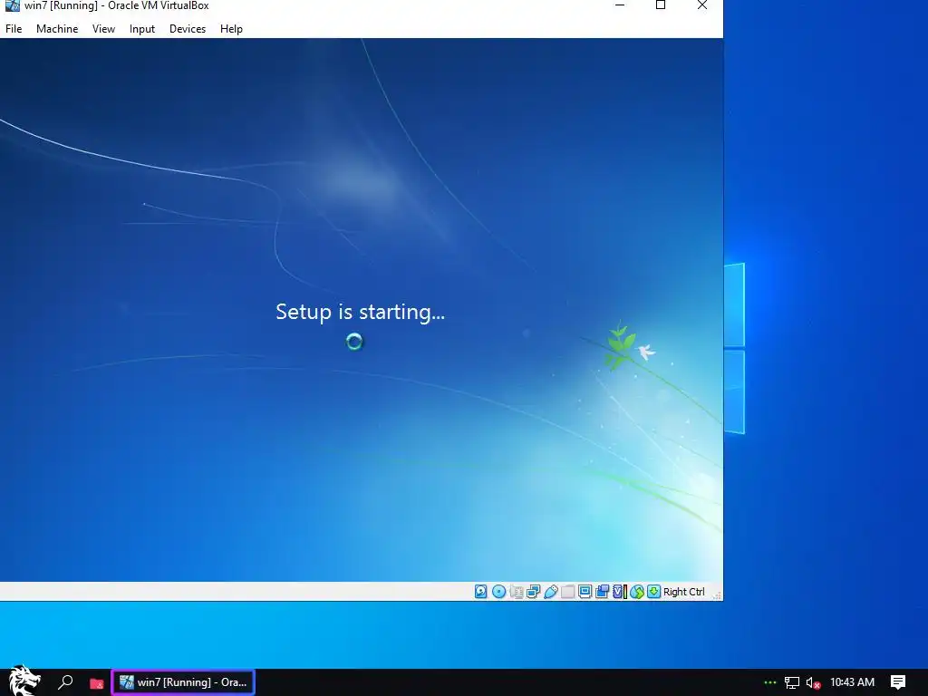Click the VirtualBox icon in title bar
The width and height of the screenshot is (928, 696).
[12, 5]
